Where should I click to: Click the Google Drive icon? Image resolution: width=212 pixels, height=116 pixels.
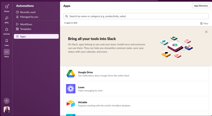coord(71,74)
